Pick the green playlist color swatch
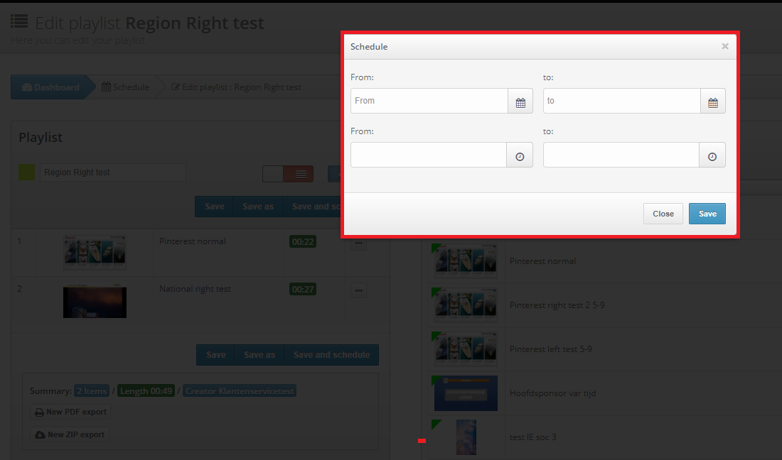782x460 pixels. [27, 172]
